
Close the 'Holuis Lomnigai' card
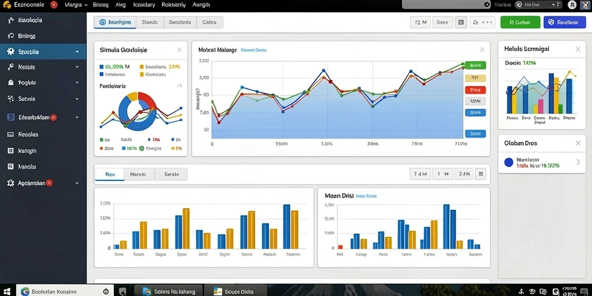tap(578, 49)
